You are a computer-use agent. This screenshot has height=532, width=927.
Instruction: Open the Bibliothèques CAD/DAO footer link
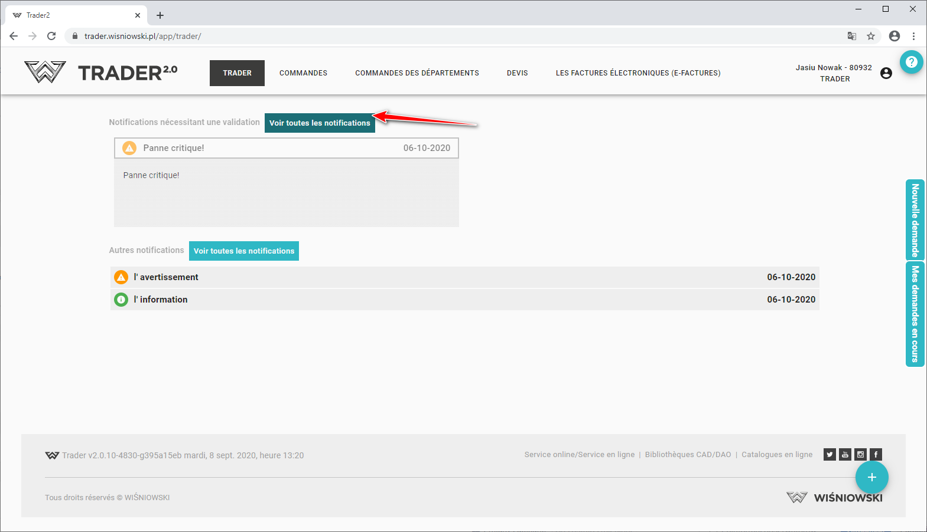tap(688, 455)
